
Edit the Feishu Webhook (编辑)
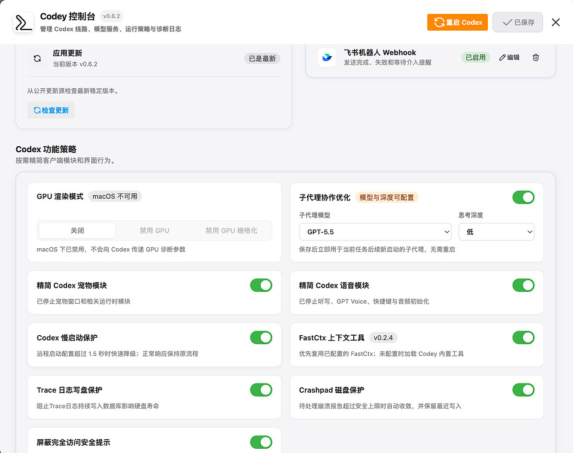[x=509, y=57]
